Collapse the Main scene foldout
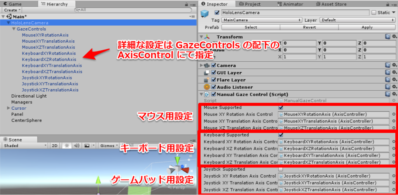This screenshot has width=398, height=195. [x=3, y=16]
